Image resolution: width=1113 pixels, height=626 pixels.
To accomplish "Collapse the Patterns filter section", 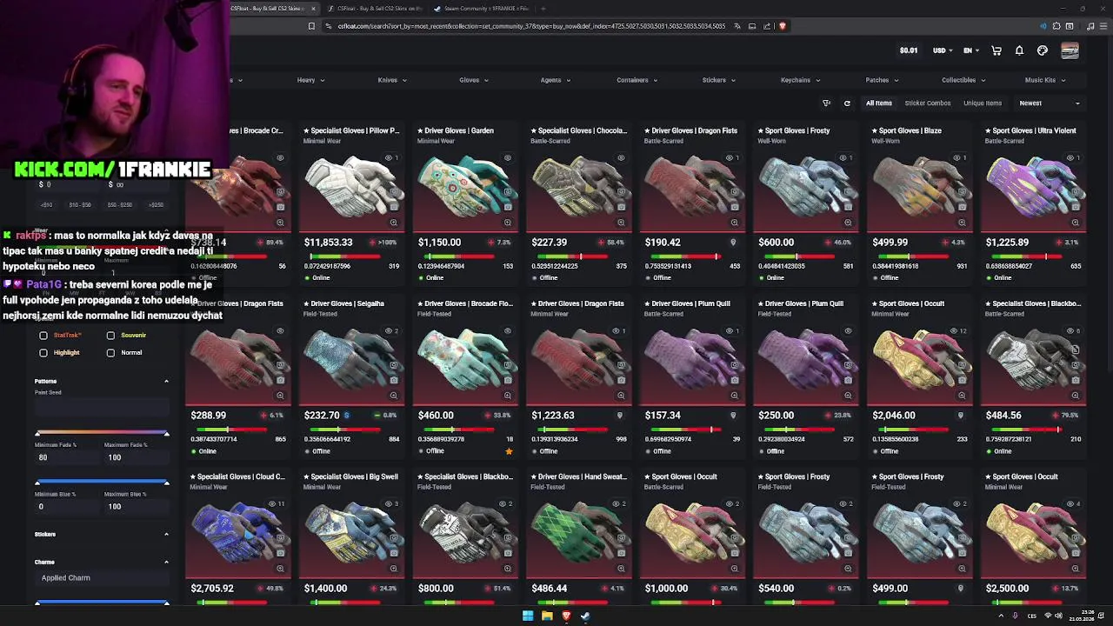I will [166, 382].
